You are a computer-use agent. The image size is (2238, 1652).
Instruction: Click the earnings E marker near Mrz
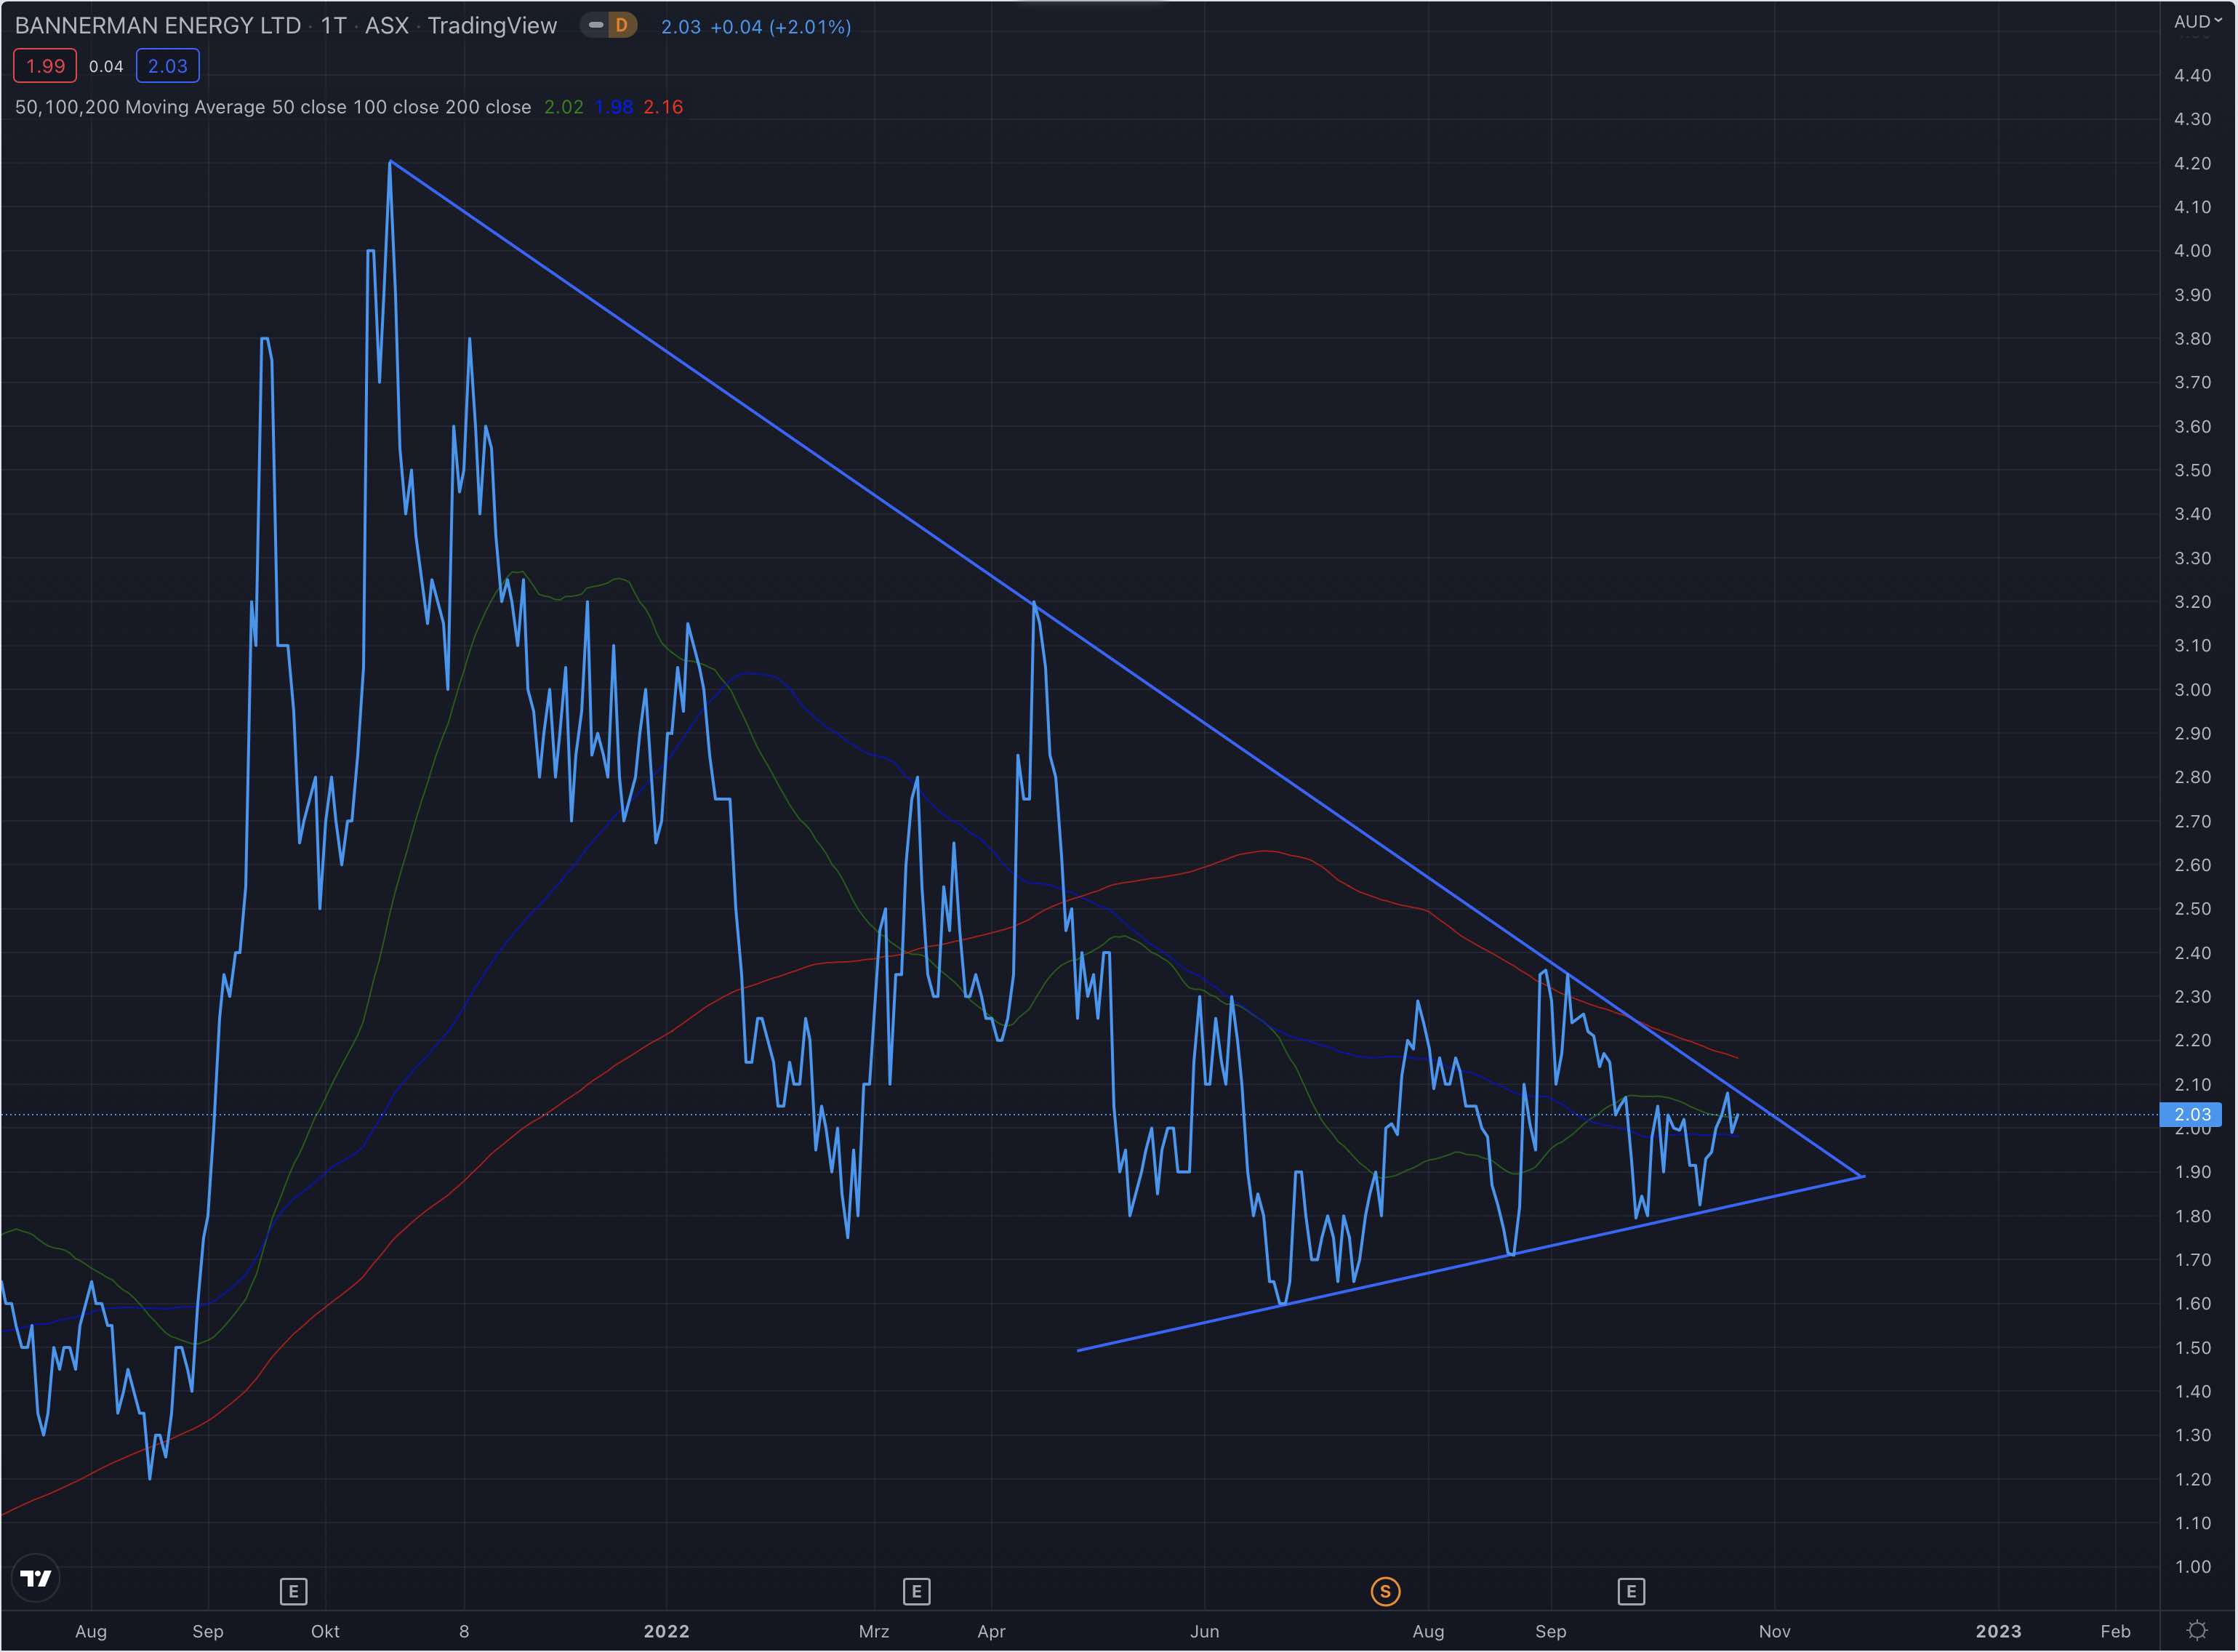tap(916, 1591)
